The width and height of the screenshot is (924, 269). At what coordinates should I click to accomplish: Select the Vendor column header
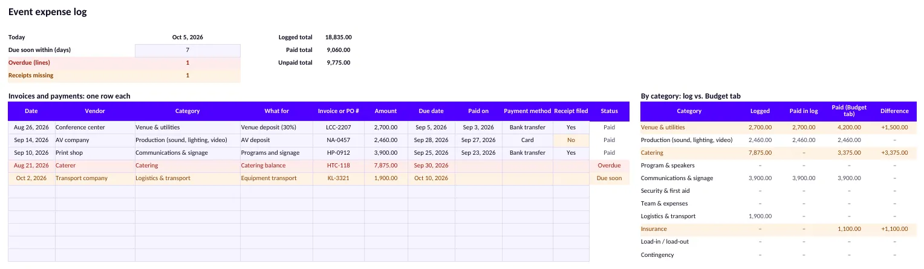coord(95,111)
